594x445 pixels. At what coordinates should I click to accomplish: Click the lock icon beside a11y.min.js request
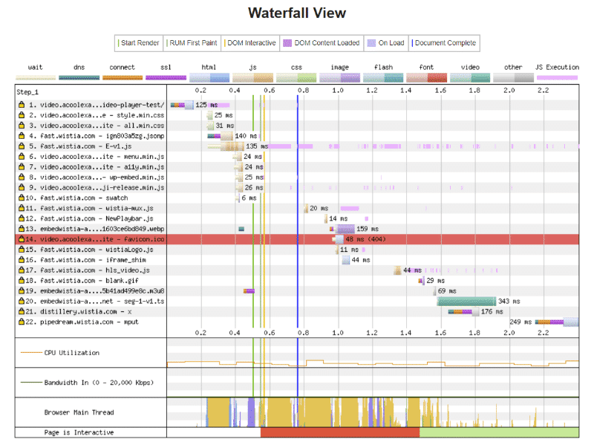[22, 166]
